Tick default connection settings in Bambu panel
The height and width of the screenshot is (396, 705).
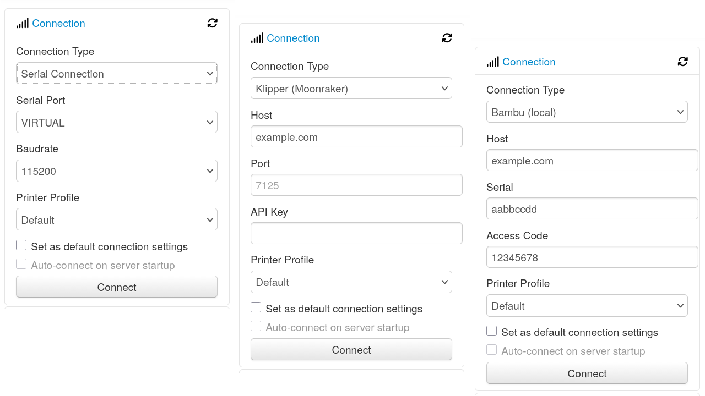[492, 331]
